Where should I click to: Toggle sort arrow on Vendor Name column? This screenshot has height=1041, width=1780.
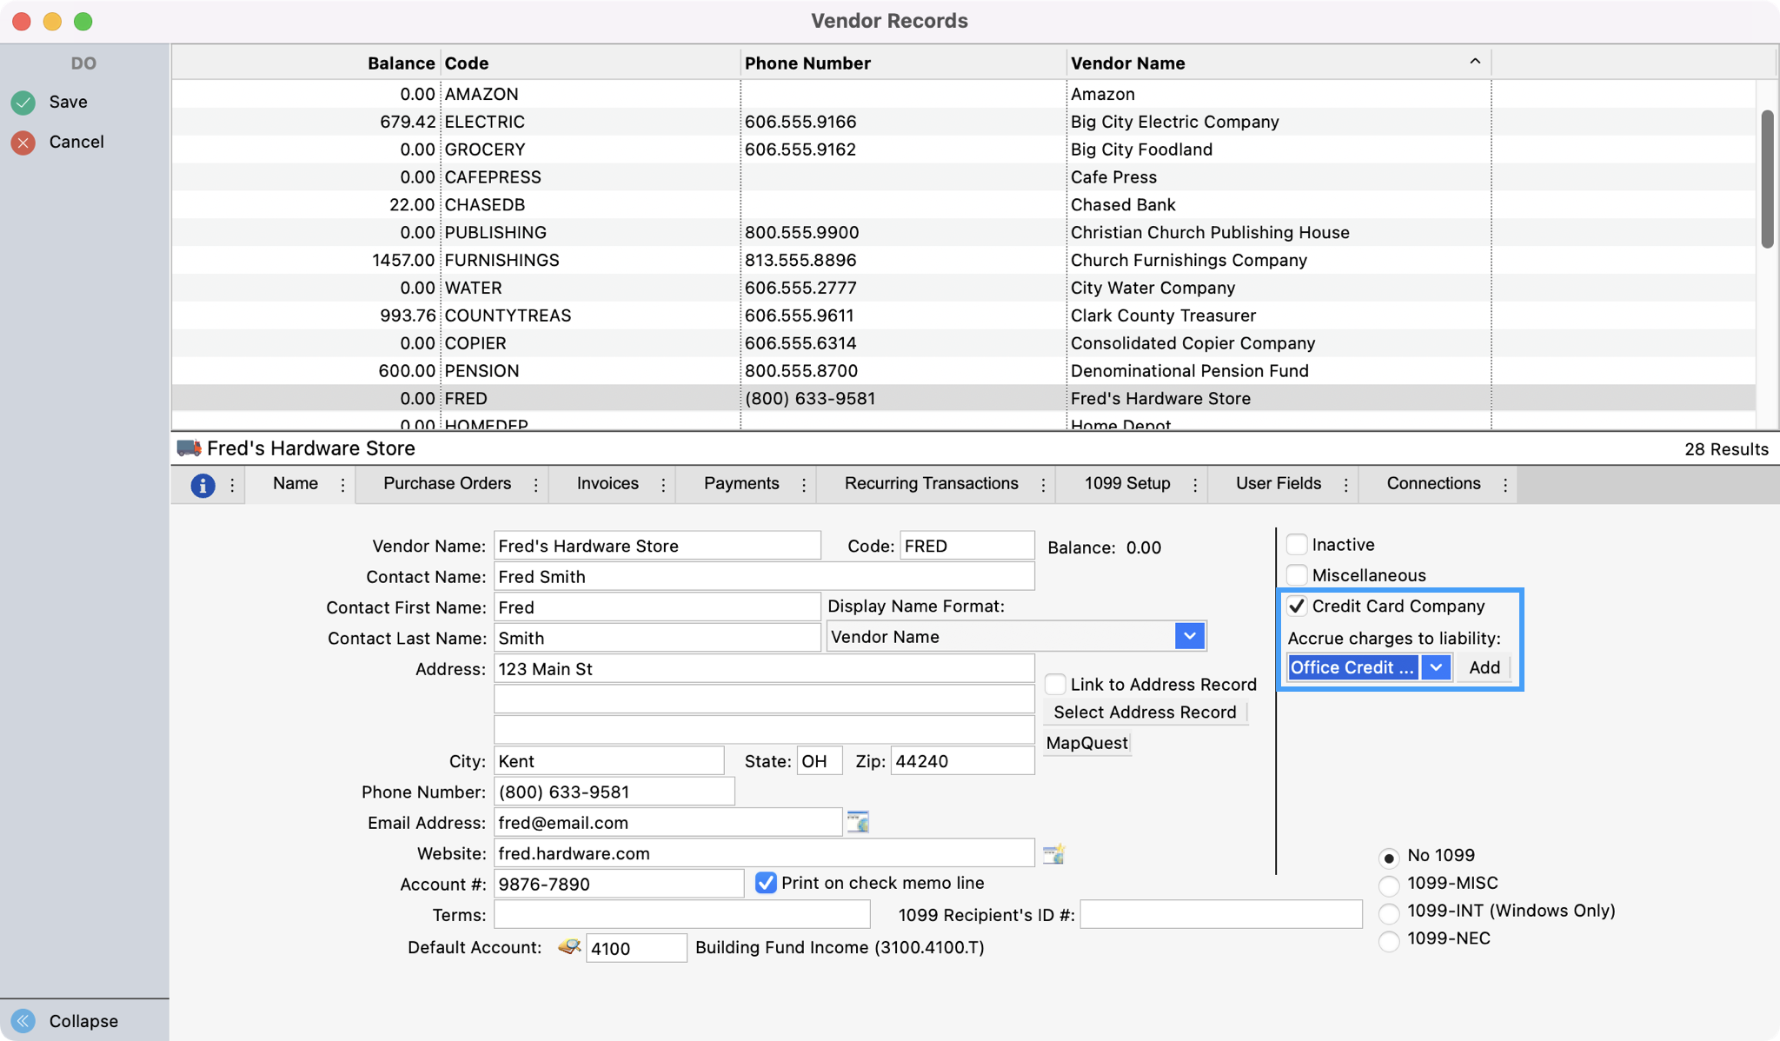pyautogui.click(x=1475, y=62)
